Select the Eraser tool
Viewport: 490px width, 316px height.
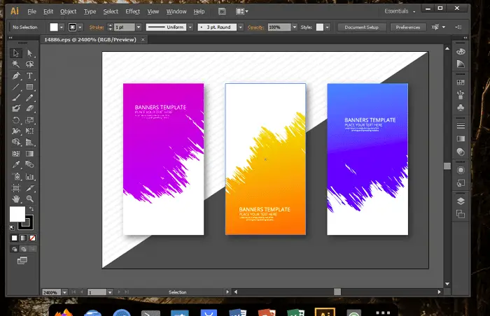pos(29,108)
